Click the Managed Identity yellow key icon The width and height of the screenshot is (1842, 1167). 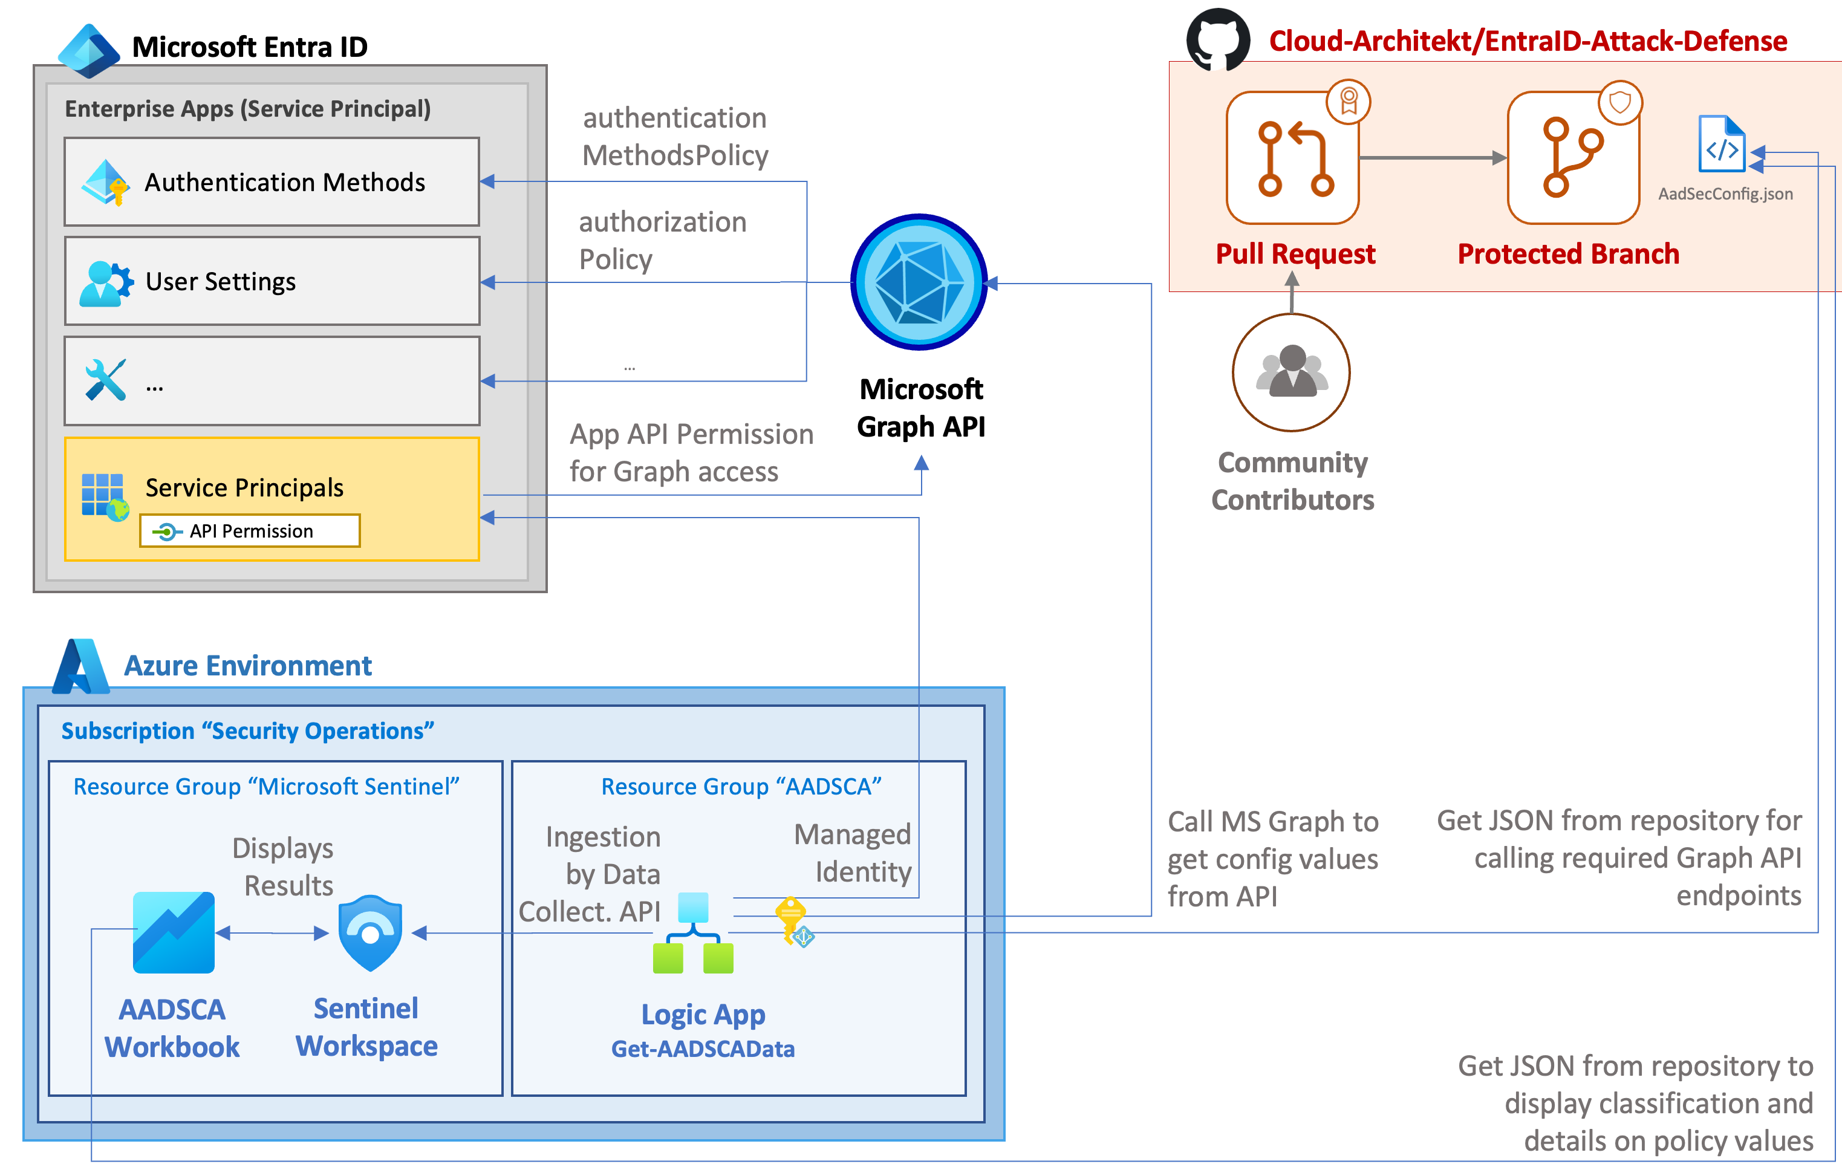click(793, 922)
